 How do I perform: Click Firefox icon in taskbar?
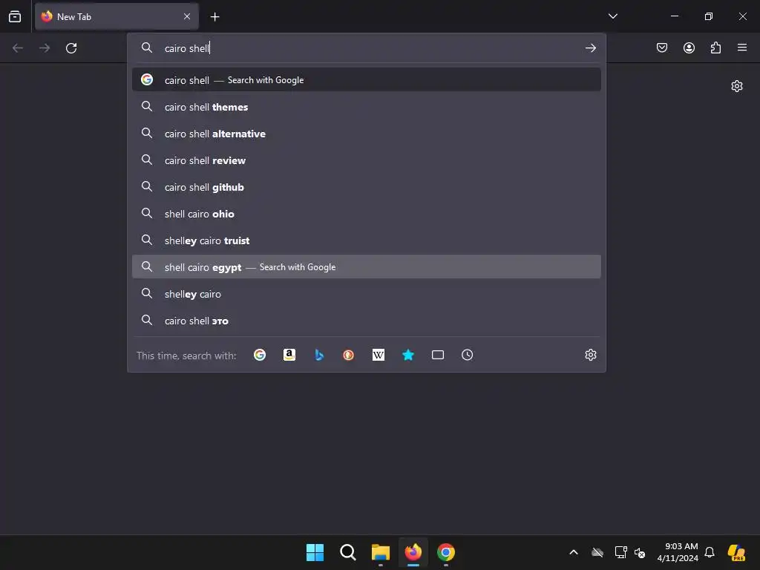[413, 552]
